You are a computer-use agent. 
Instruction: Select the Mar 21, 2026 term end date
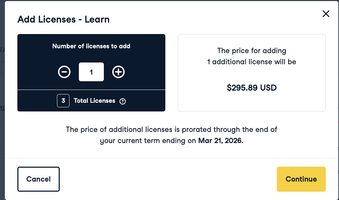[x=220, y=141]
